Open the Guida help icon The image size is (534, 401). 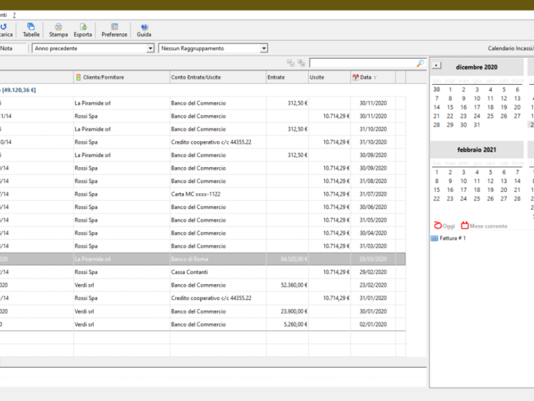[x=144, y=27]
